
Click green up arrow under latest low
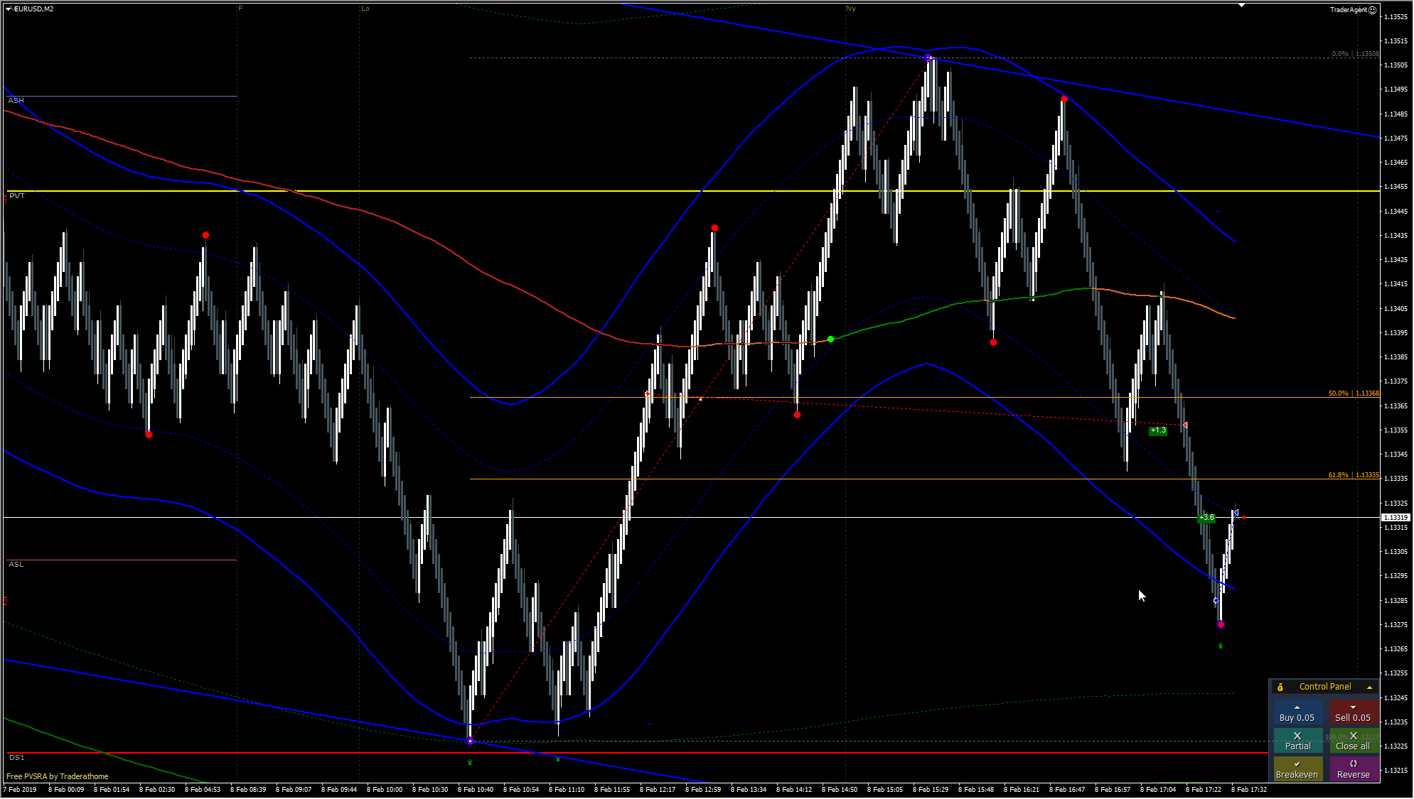click(x=1221, y=646)
